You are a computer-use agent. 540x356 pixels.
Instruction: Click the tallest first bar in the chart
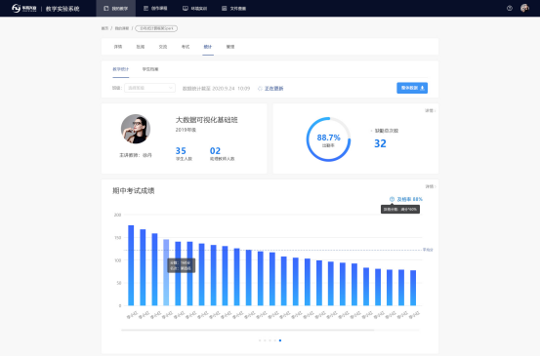131,265
